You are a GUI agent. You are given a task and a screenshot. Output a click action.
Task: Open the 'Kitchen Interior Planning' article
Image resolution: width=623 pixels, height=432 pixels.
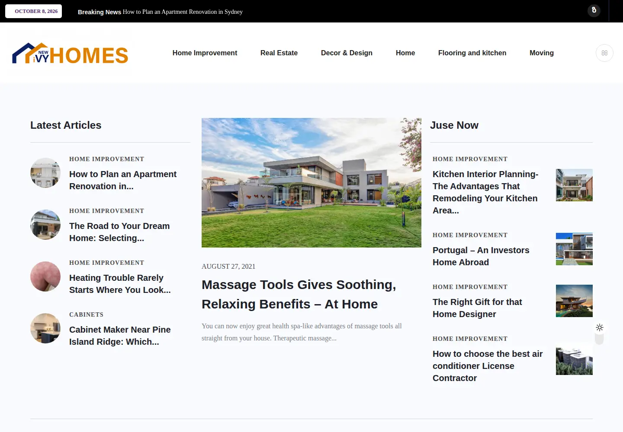tap(485, 192)
